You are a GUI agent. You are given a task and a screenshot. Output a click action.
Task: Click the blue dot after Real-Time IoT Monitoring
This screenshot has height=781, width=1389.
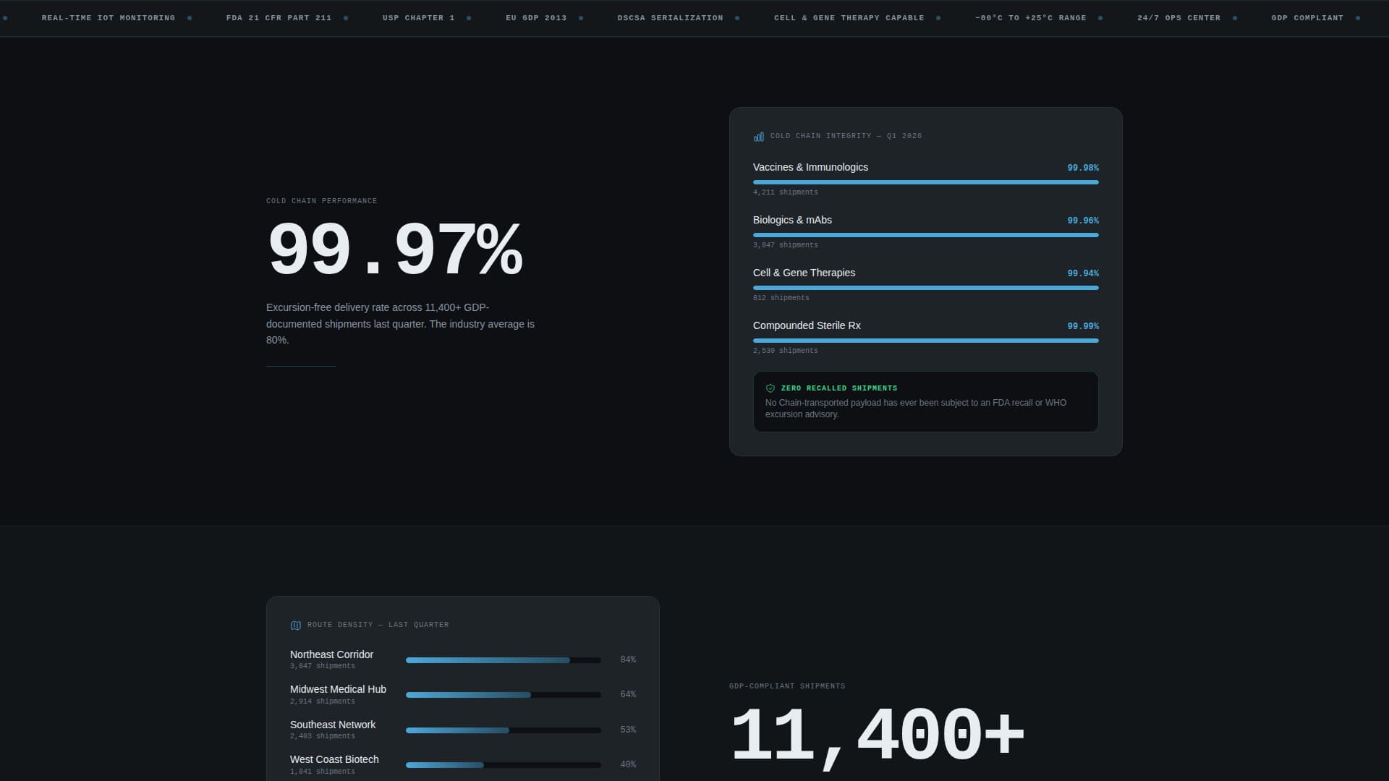pyautogui.click(x=190, y=17)
